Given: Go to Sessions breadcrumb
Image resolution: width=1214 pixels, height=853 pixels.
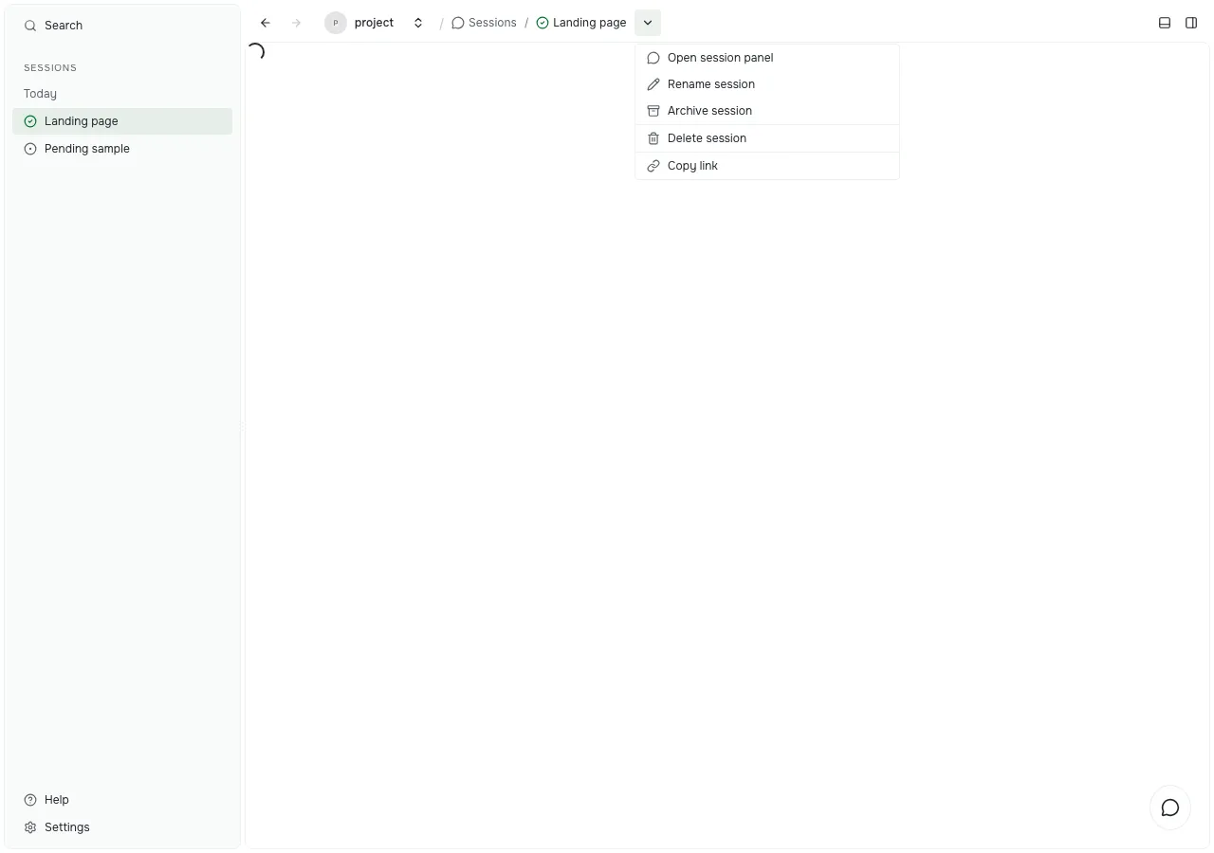Looking at the screenshot, I should click(x=484, y=23).
